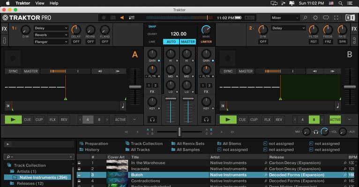Click deck A tempo bend right arrow

tap(118, 71)
